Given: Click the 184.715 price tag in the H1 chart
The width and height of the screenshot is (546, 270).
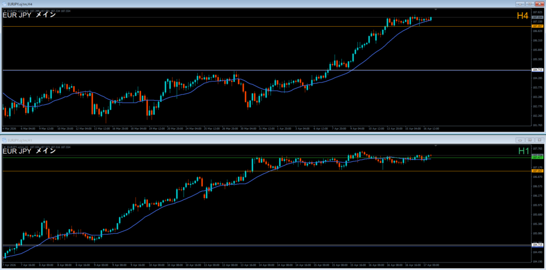Looking at the screenshot, I should [x=537, y=245].
